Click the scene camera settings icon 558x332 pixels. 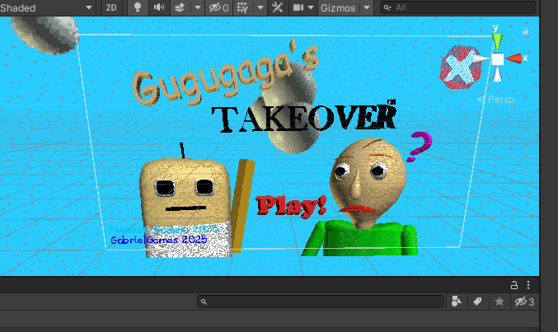[x=298, y=8]
